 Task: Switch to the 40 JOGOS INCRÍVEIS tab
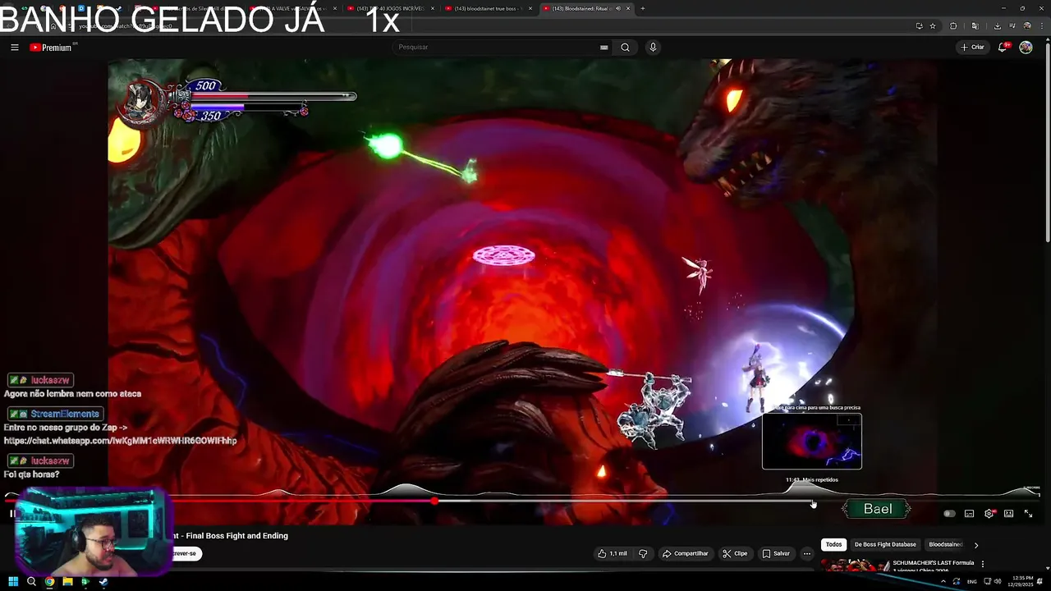click(392, 8)
